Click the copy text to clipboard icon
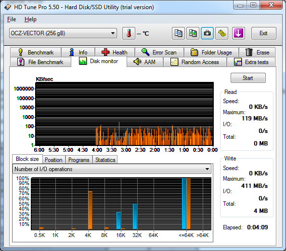This screenshot has width=286, height=251. [x=178, y=33]
